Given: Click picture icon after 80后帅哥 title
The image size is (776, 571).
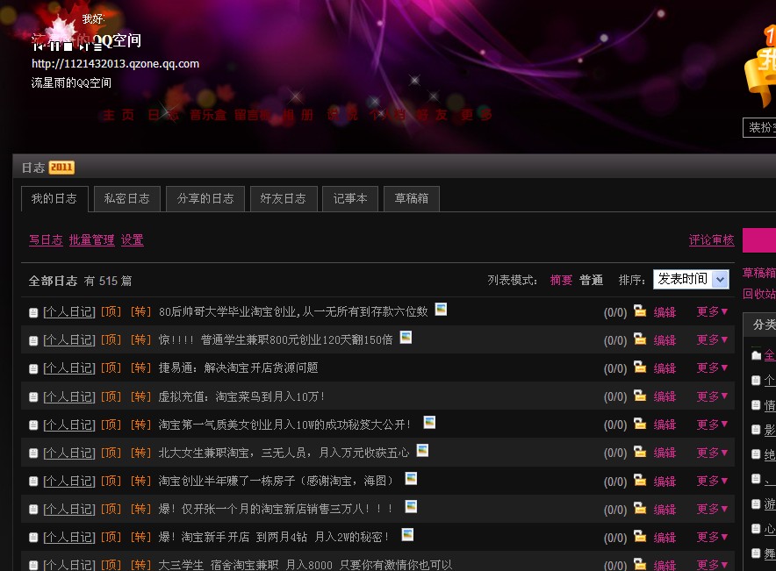Looking at the screenshot, I should (x=441, y=310).
